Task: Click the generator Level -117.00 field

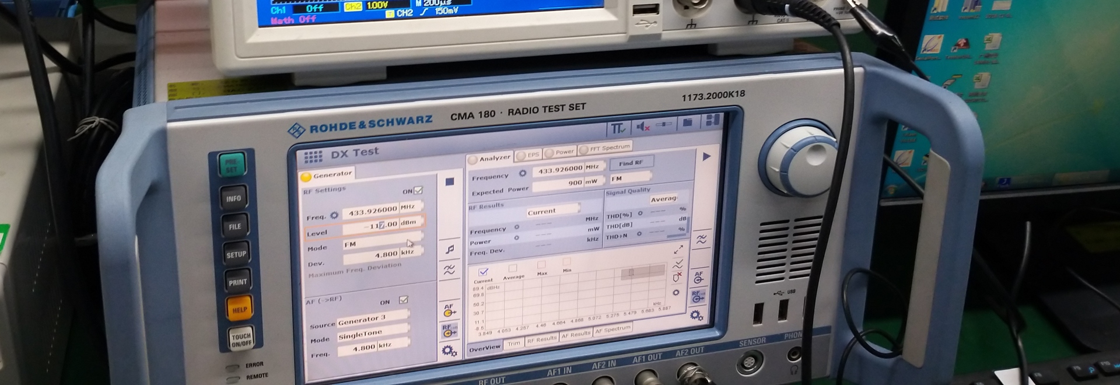Action: [370, 226]
